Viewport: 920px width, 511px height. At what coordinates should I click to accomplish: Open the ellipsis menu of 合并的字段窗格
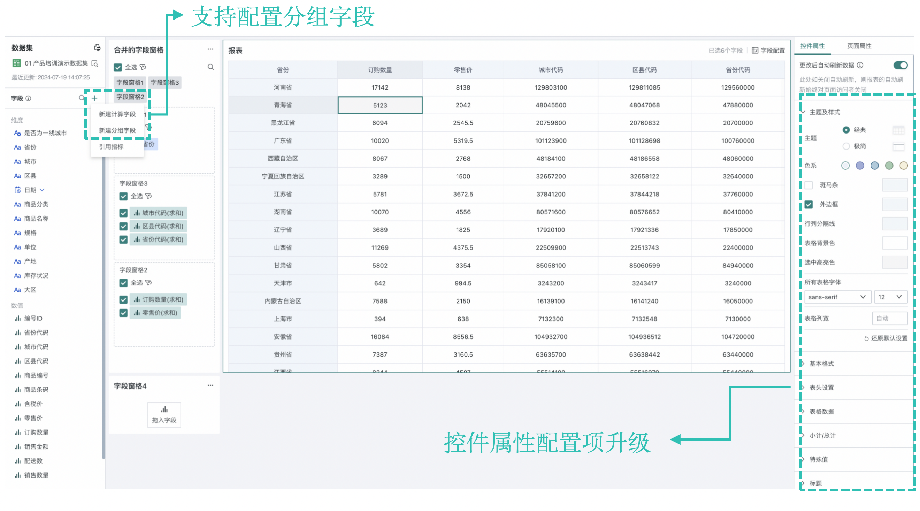[210, 49]
